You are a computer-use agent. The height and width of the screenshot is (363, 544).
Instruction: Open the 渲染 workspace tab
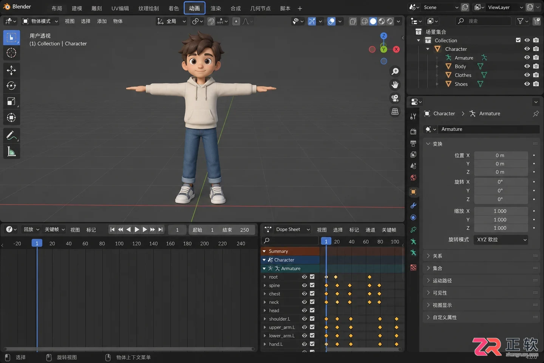[216, 8]
